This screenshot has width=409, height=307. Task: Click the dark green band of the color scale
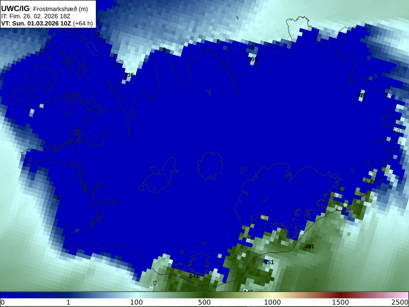point(204,295)
